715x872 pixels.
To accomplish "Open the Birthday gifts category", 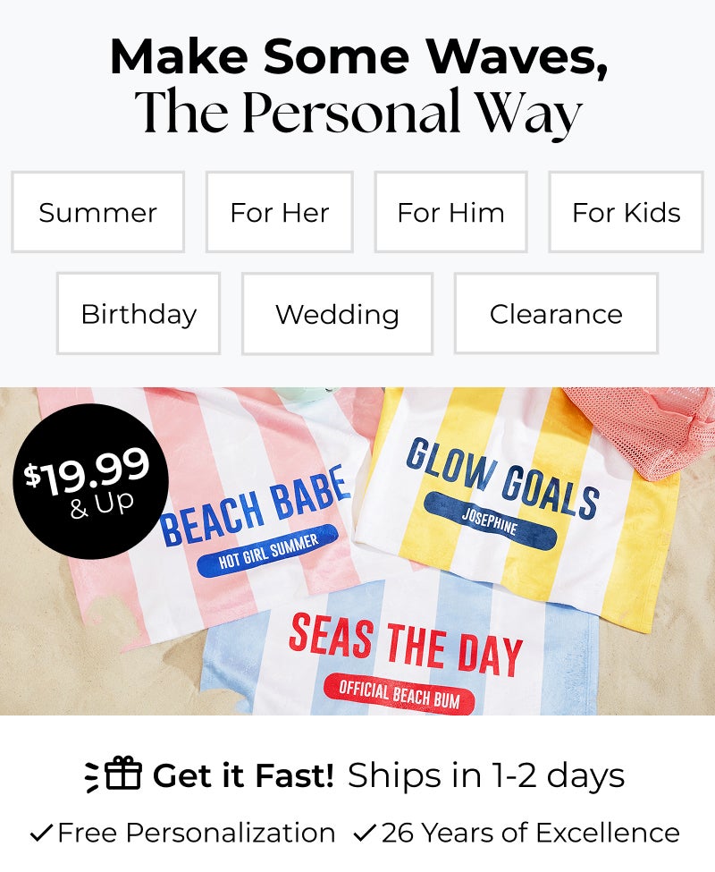I will 139,314.
